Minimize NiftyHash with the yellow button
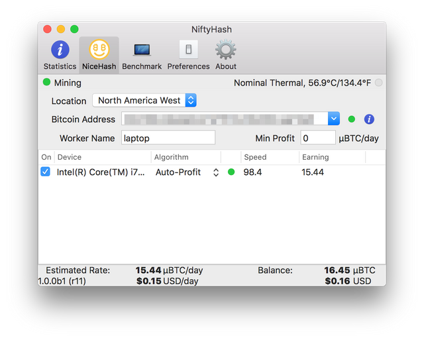 (61, 29)
